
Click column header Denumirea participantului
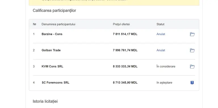(x=58, y=24)
